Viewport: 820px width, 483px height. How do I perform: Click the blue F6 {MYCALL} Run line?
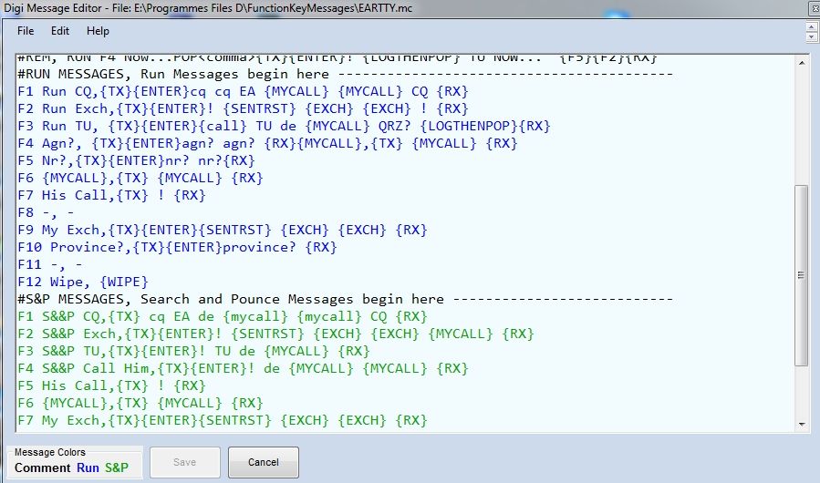pyautogui.click(x=140, y=178)
